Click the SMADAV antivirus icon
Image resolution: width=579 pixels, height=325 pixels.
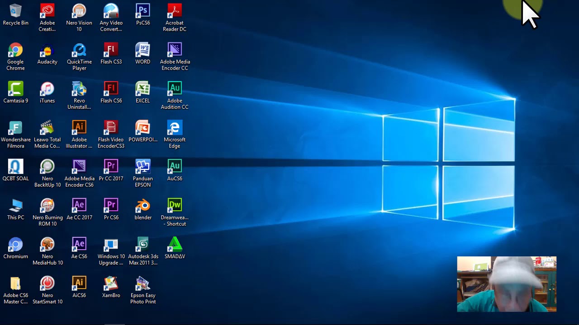[175, 244]
